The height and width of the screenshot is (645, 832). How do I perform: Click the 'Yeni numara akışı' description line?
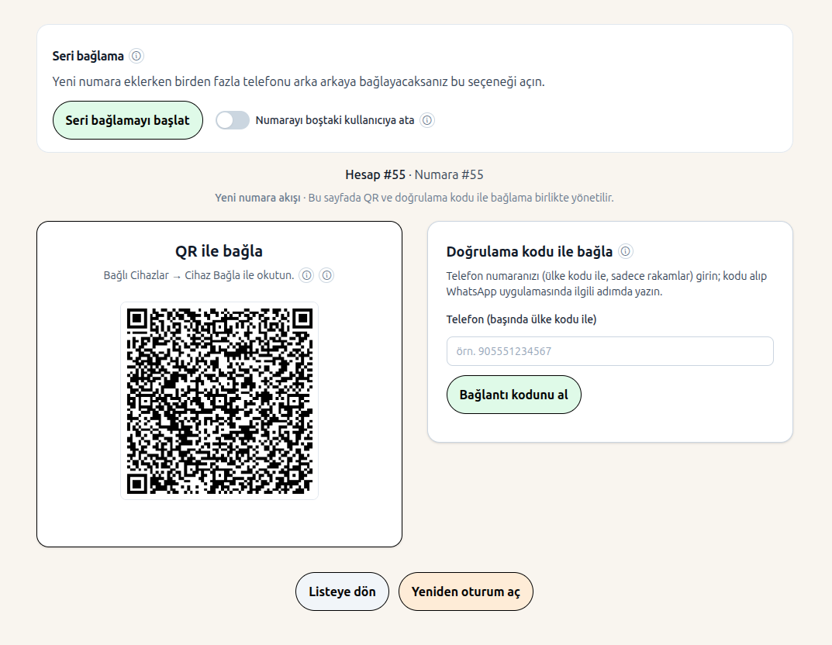coord(414,198)
